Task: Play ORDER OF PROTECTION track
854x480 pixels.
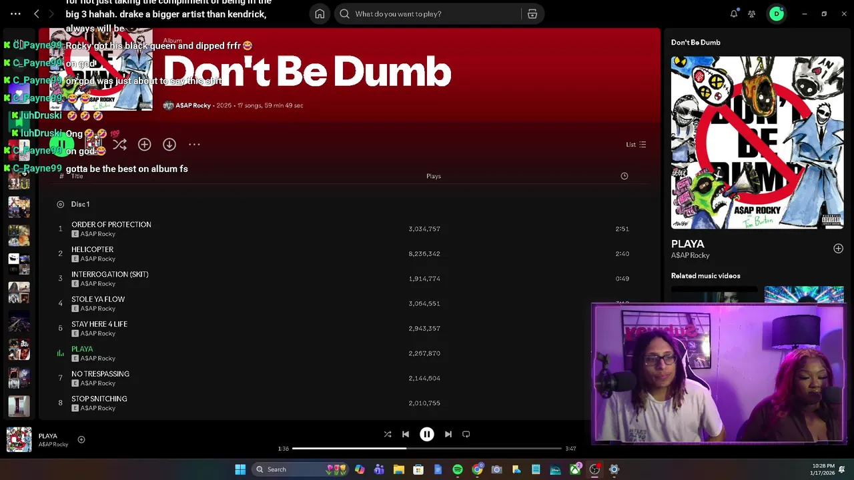Action: click(111, 225)
